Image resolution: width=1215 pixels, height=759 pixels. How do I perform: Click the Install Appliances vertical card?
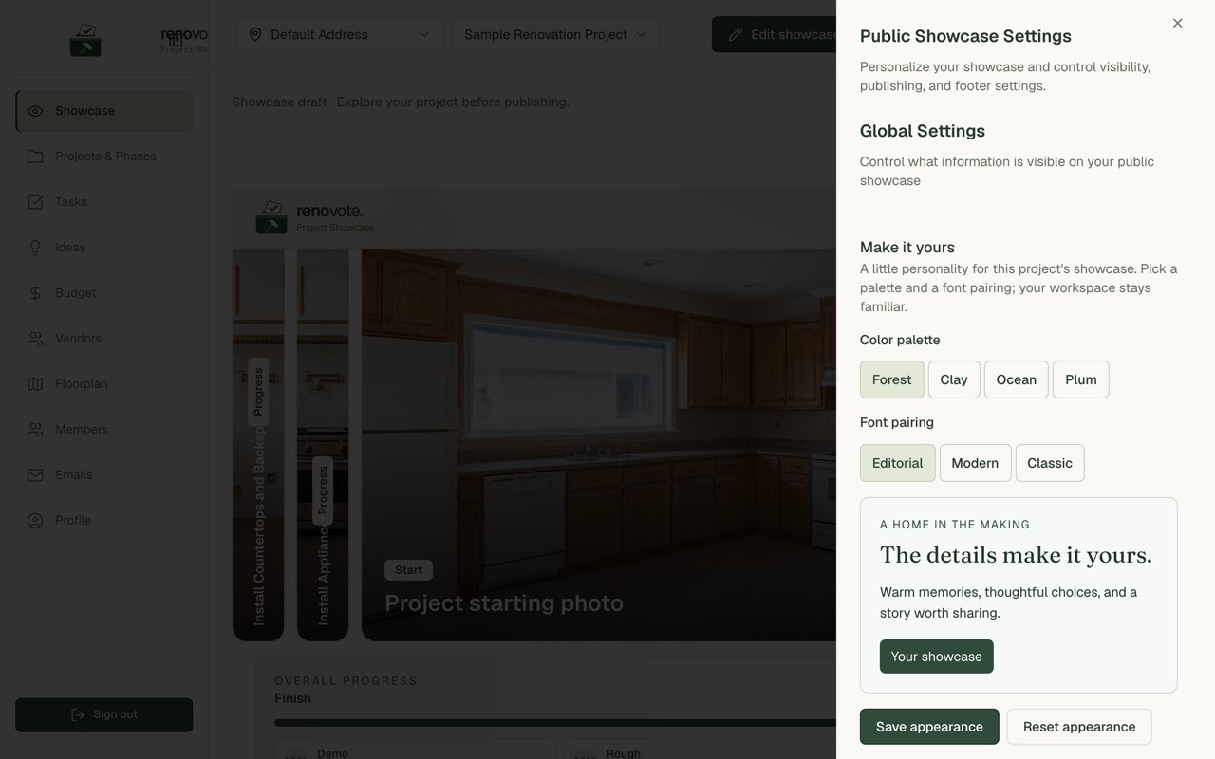(323, 445)
